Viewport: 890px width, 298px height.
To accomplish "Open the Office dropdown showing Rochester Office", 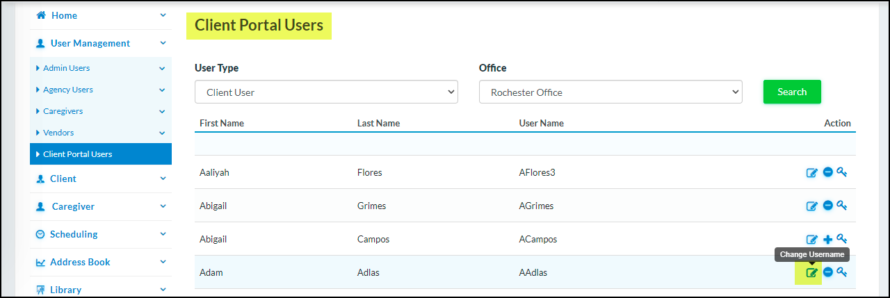I will click(610, 92).
